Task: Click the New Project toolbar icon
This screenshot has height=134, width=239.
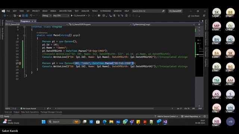Action: [15, 16]
